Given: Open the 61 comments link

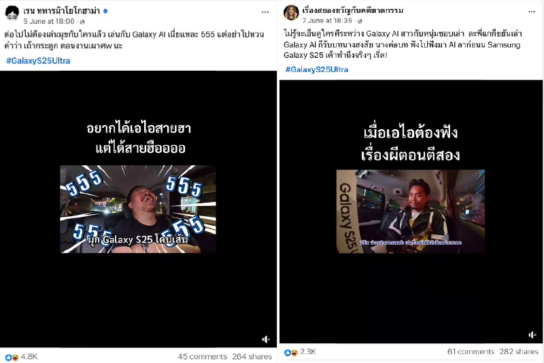Looking at the screenshot, I should (x=471, y=352).
